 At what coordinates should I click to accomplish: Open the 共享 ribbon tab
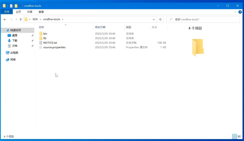click(x=30, y=12)
